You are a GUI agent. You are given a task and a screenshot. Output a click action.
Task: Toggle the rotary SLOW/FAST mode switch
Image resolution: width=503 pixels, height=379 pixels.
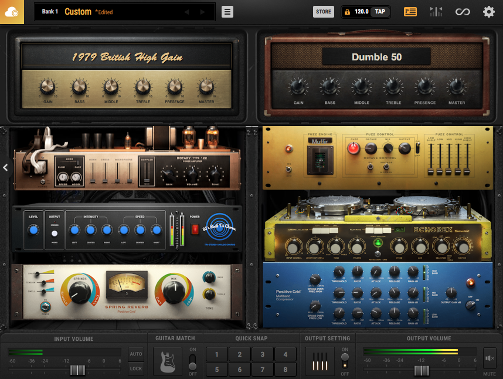pyautogui.click(x=69, y=162)
